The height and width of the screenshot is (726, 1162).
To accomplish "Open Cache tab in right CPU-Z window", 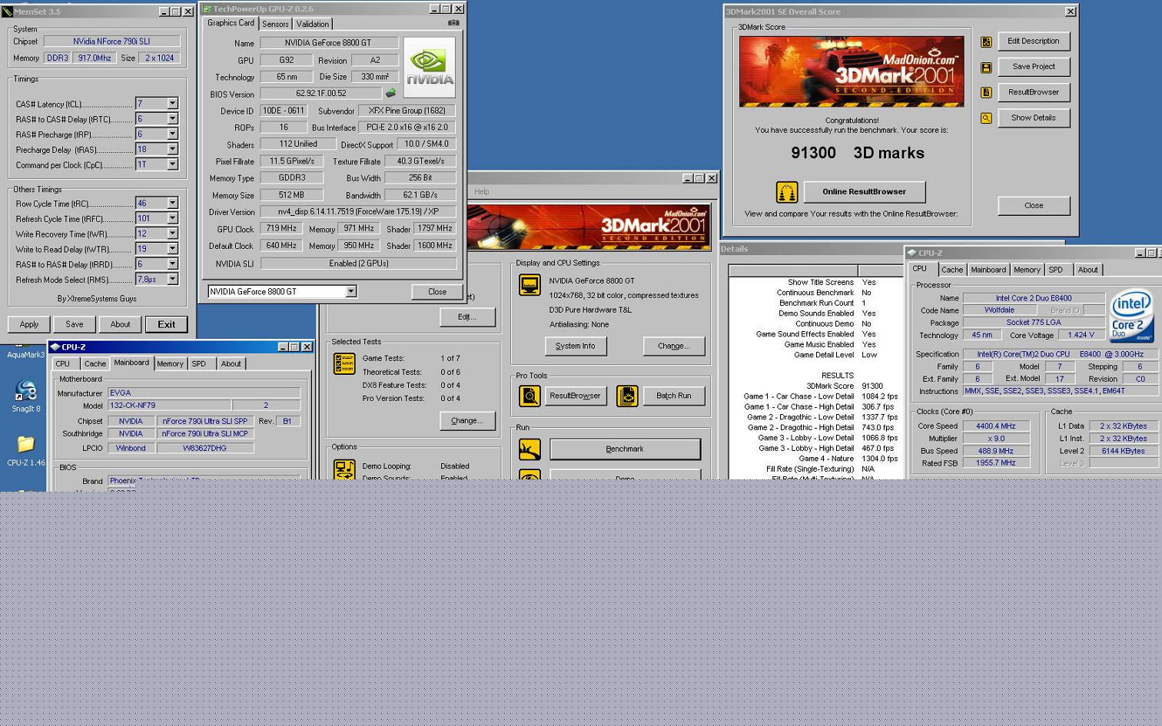I will pyautogui.click(x=952, y=270).
